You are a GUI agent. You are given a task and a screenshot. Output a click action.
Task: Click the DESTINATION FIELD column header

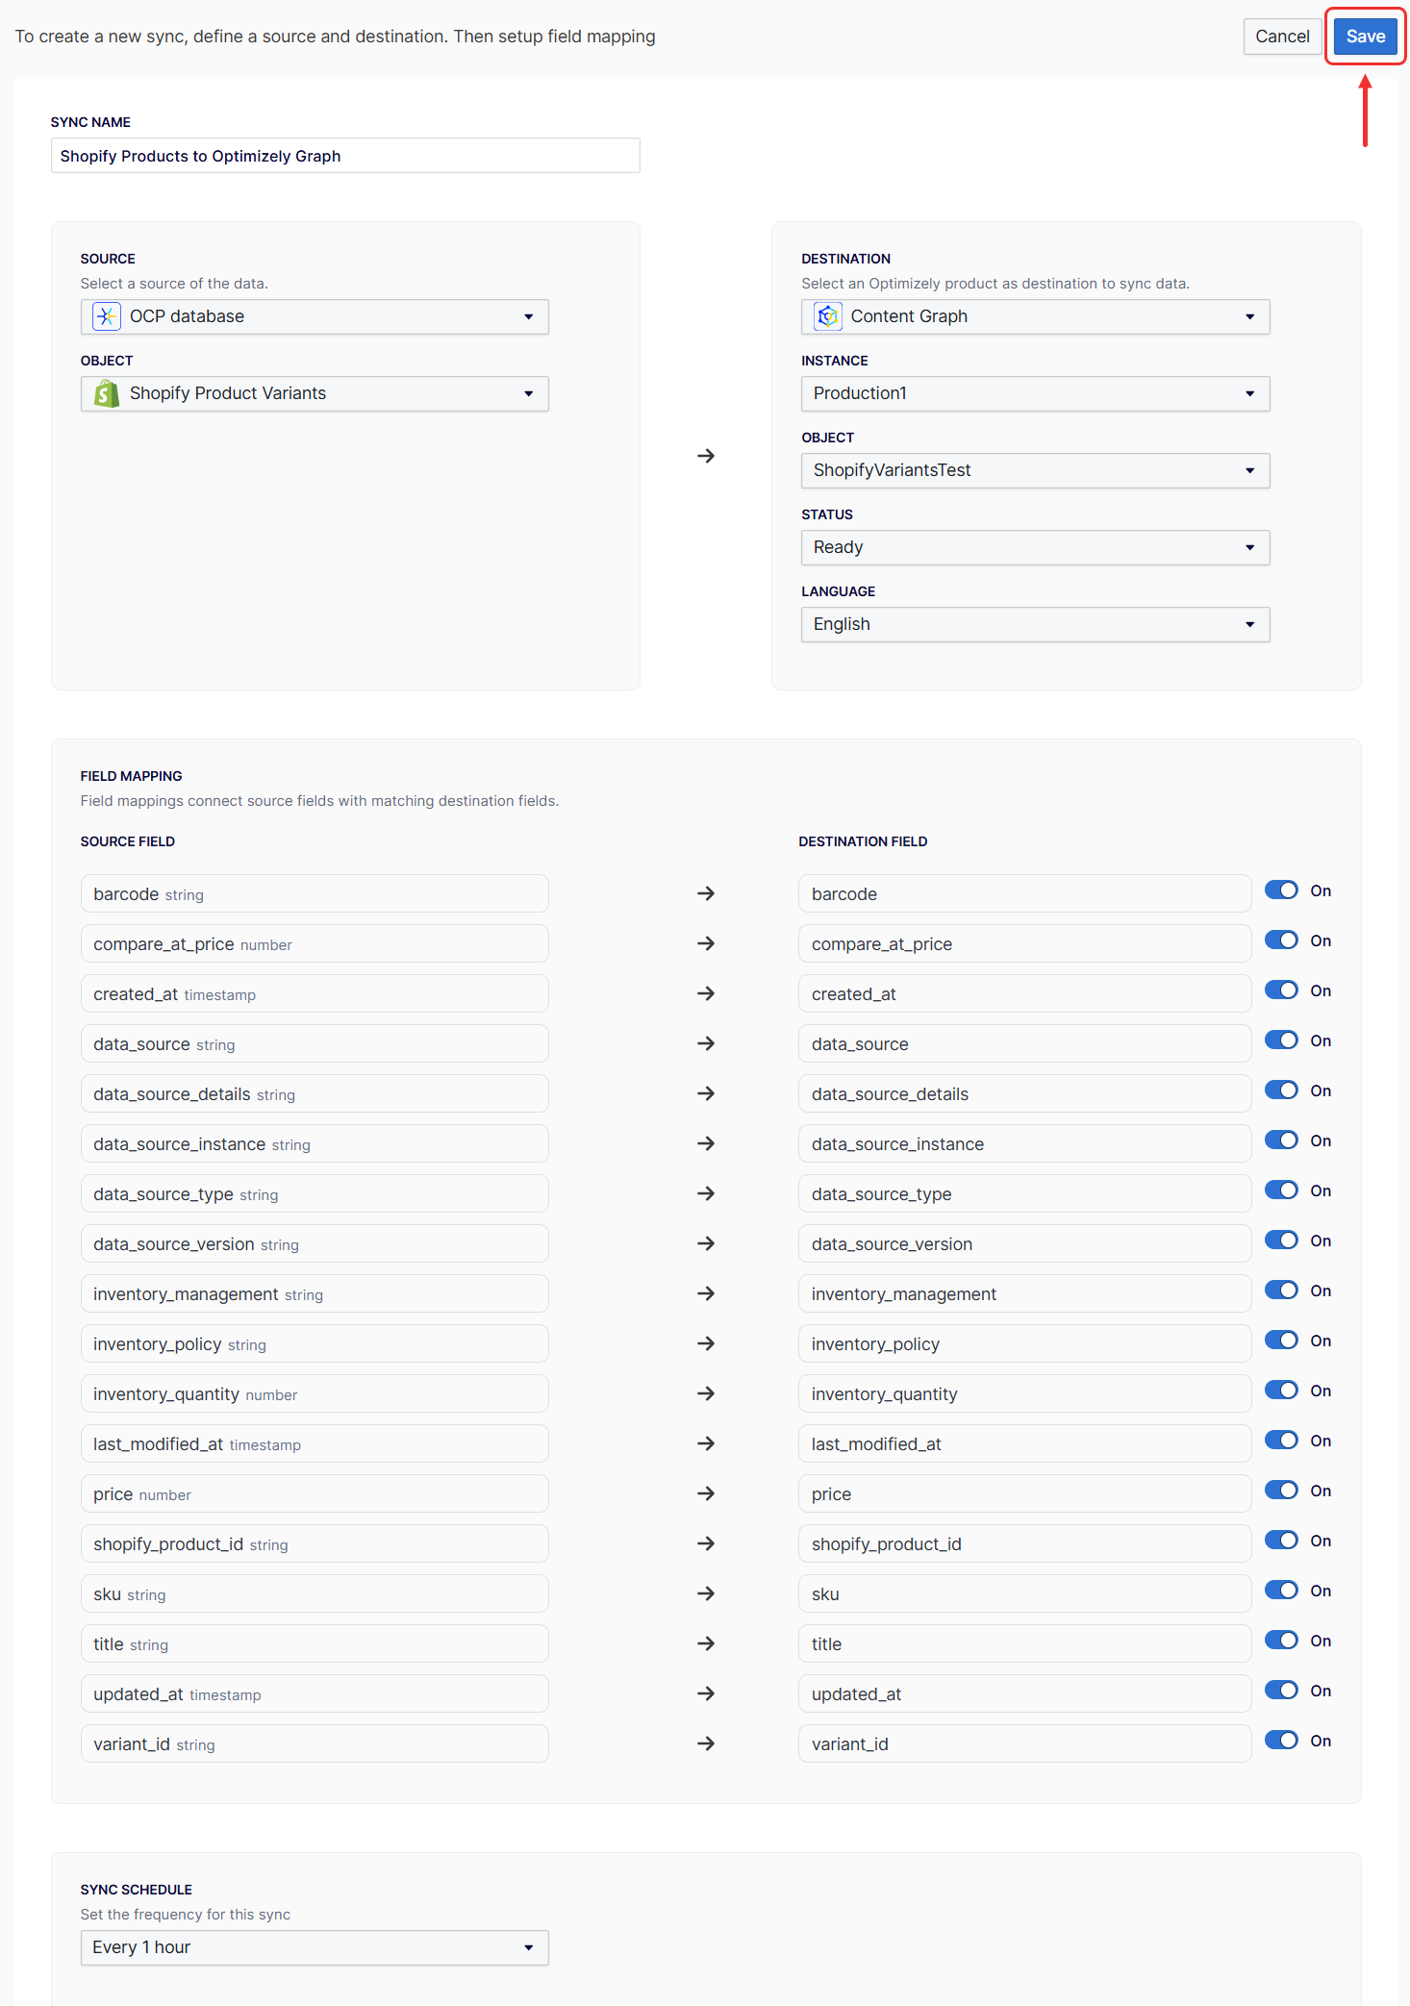[x=863, y=841]
